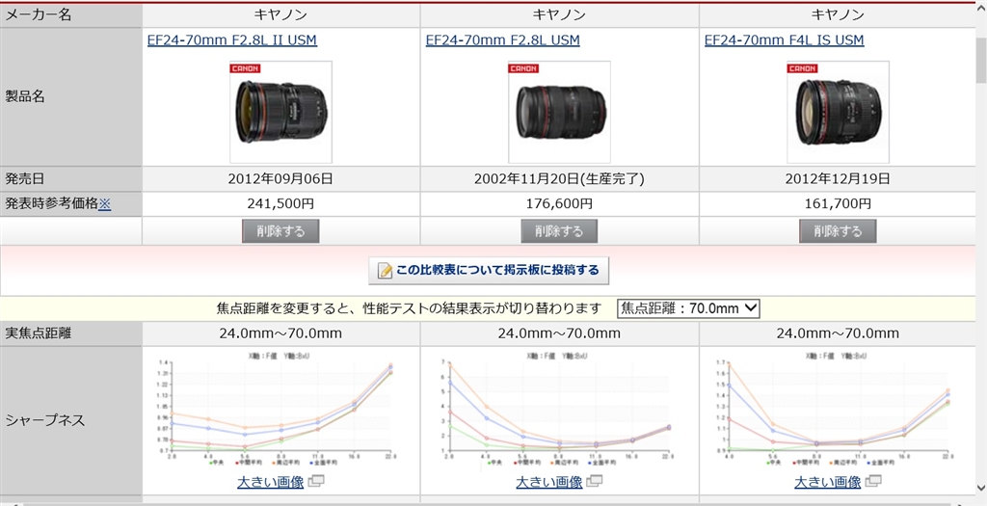Screen dimensions: 987x506
Task: Click the date 2002年11月20日(生産完了)
Action: 559,178
